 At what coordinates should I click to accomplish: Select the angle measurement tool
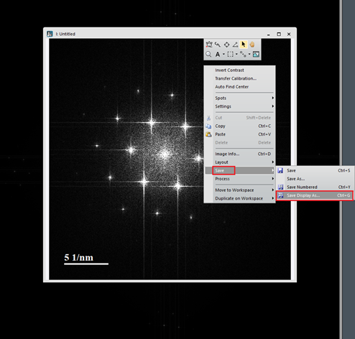tap(235, 45)
